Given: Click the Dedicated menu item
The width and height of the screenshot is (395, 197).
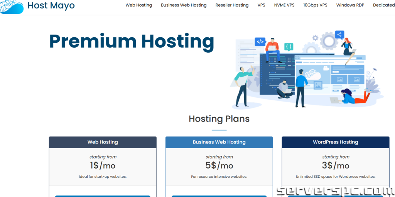Looking at the screenshot, I should point(383,5).
